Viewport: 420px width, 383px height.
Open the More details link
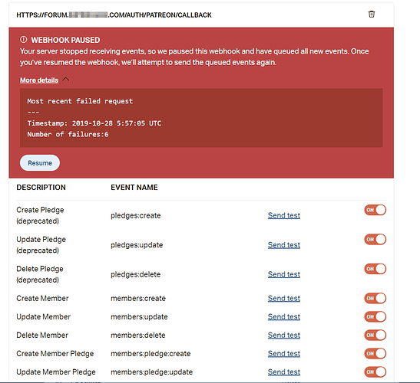(39, 80)
